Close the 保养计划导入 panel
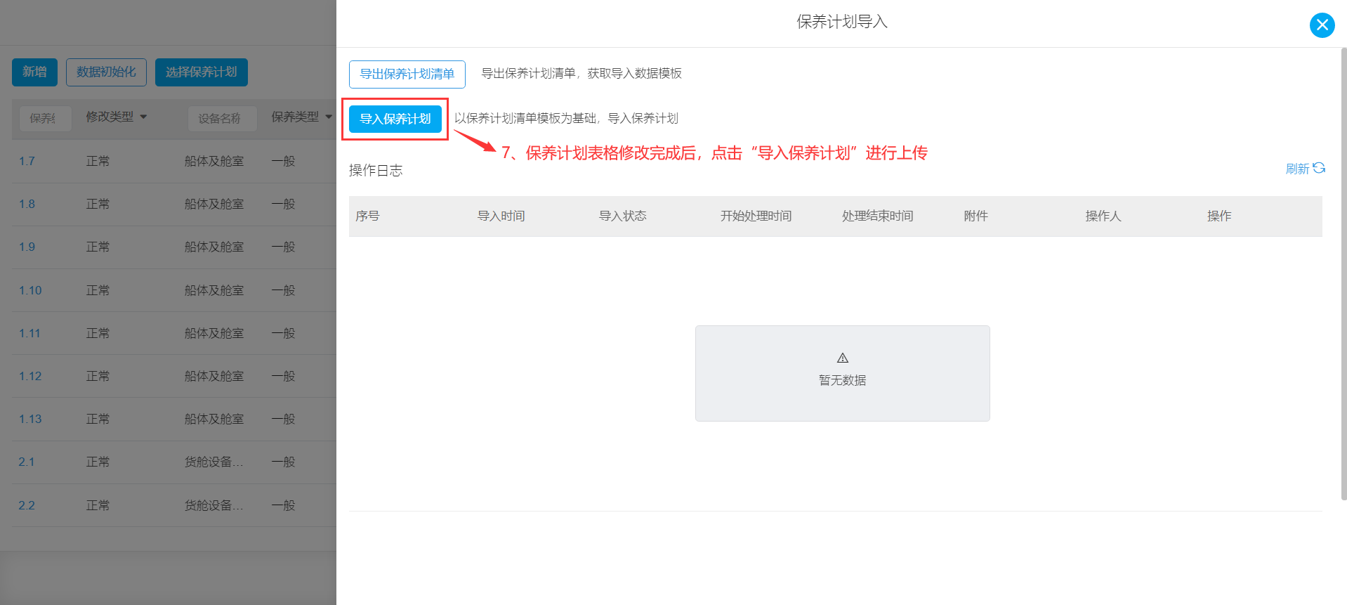This screenshot has height=605, width=1347. 1322,25
